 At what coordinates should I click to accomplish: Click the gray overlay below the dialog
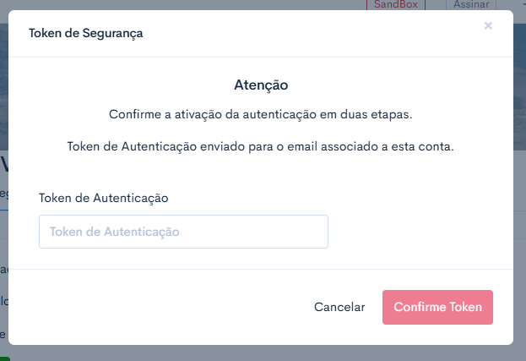coord(262,353)
